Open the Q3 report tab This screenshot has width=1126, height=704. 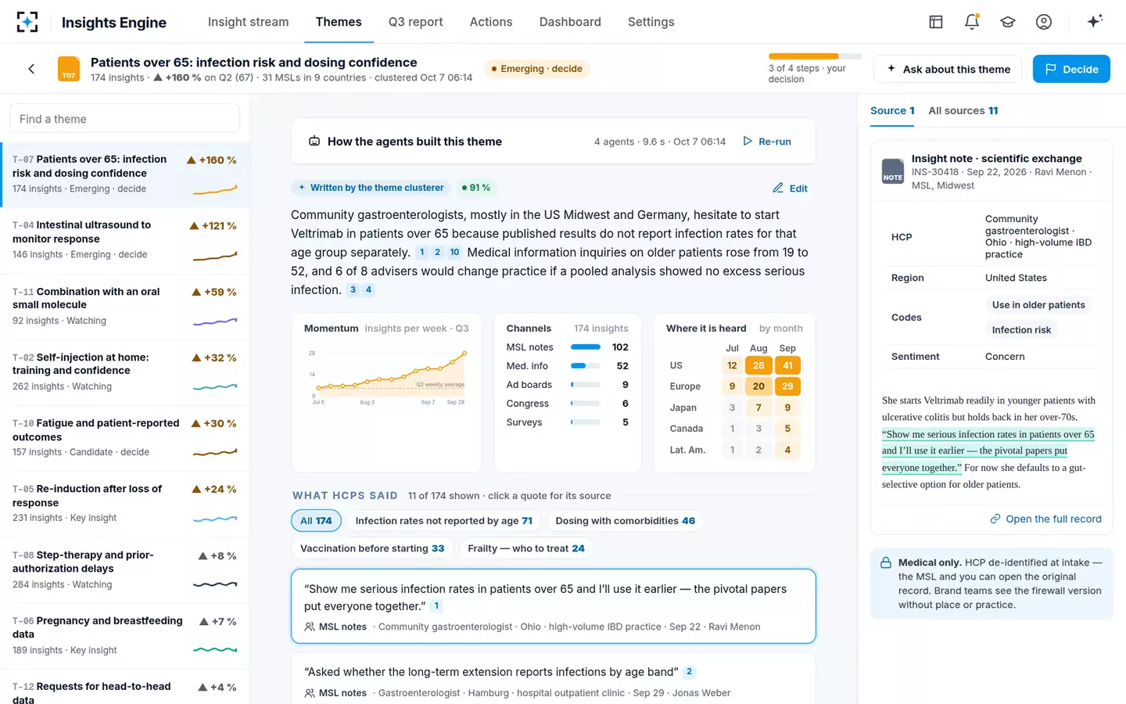pos(415,22)
